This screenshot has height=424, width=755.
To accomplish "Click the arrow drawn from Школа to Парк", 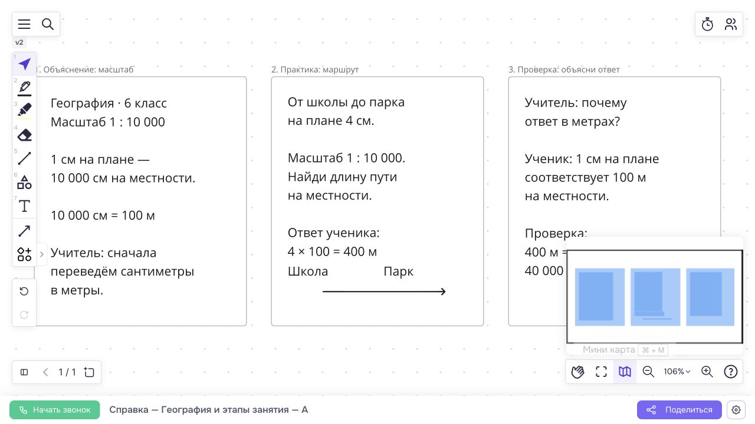I will [384, 291].
